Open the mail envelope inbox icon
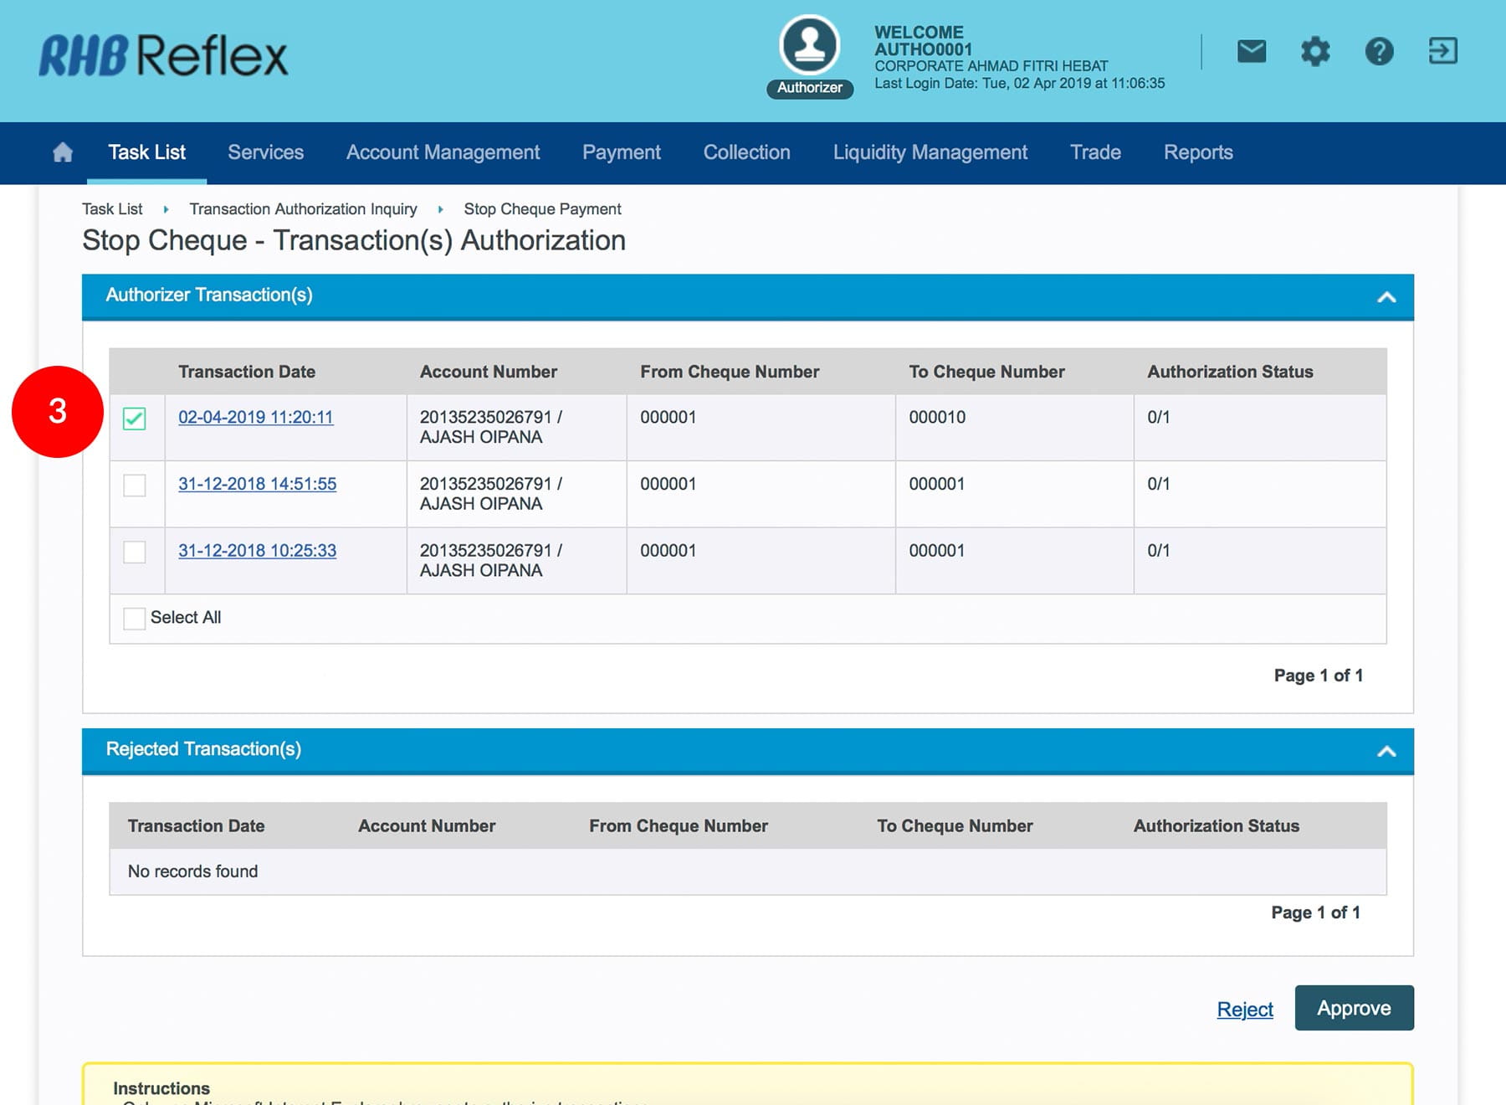Screen dimensions: 1506x1105 pyautogui.click(x=1251, y=52)
